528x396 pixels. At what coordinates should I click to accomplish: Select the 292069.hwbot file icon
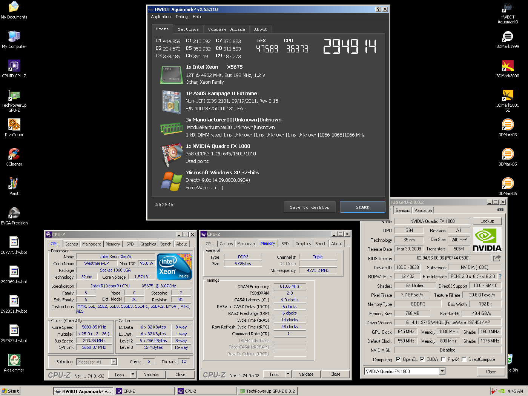pyautogui.click(x=14, y=275)
